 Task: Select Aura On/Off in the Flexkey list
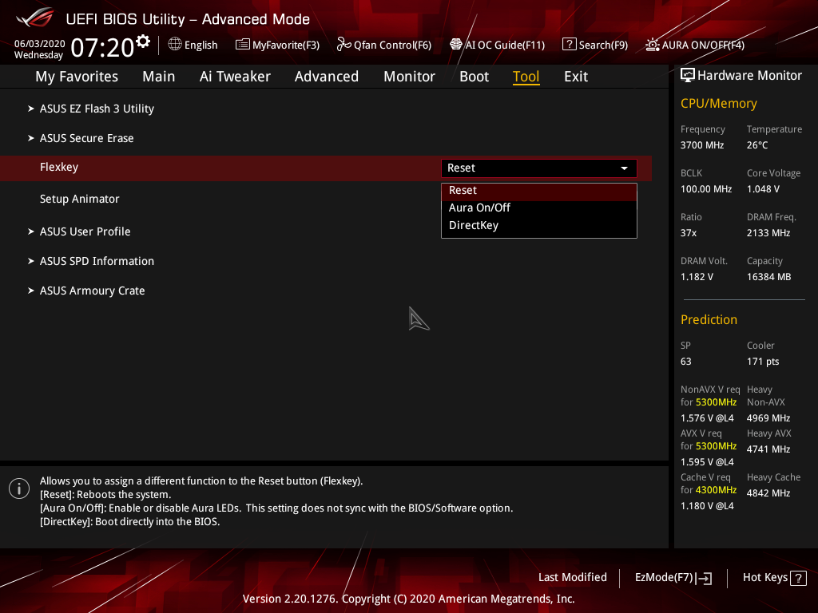tap(479, 208)
